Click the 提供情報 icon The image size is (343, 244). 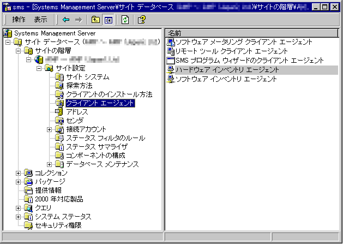pyautogui.click(x=28, y=191)
